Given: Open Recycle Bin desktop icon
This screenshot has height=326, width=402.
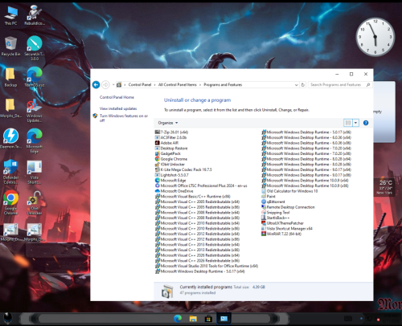Looking at the screenshot, I should pos(10,47).
